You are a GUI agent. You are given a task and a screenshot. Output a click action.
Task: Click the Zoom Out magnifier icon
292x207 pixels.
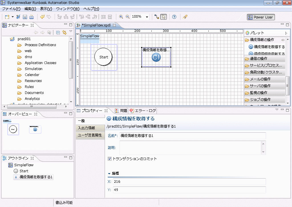(127, 17)
